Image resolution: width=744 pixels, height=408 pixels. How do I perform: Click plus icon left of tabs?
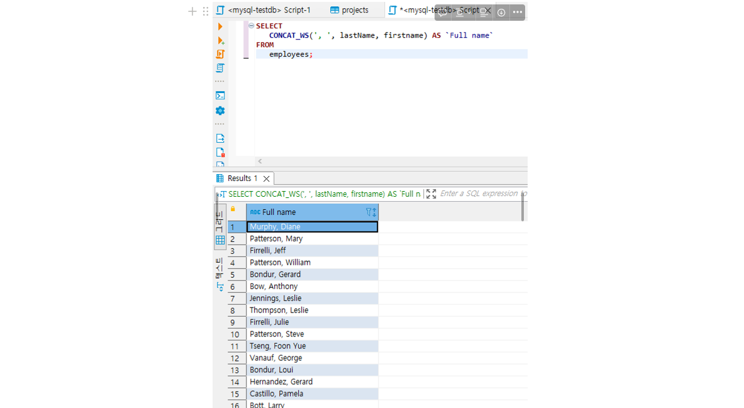pos(192,11)
